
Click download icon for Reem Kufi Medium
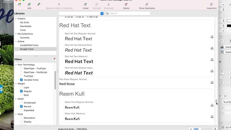(x=212, y=117)
